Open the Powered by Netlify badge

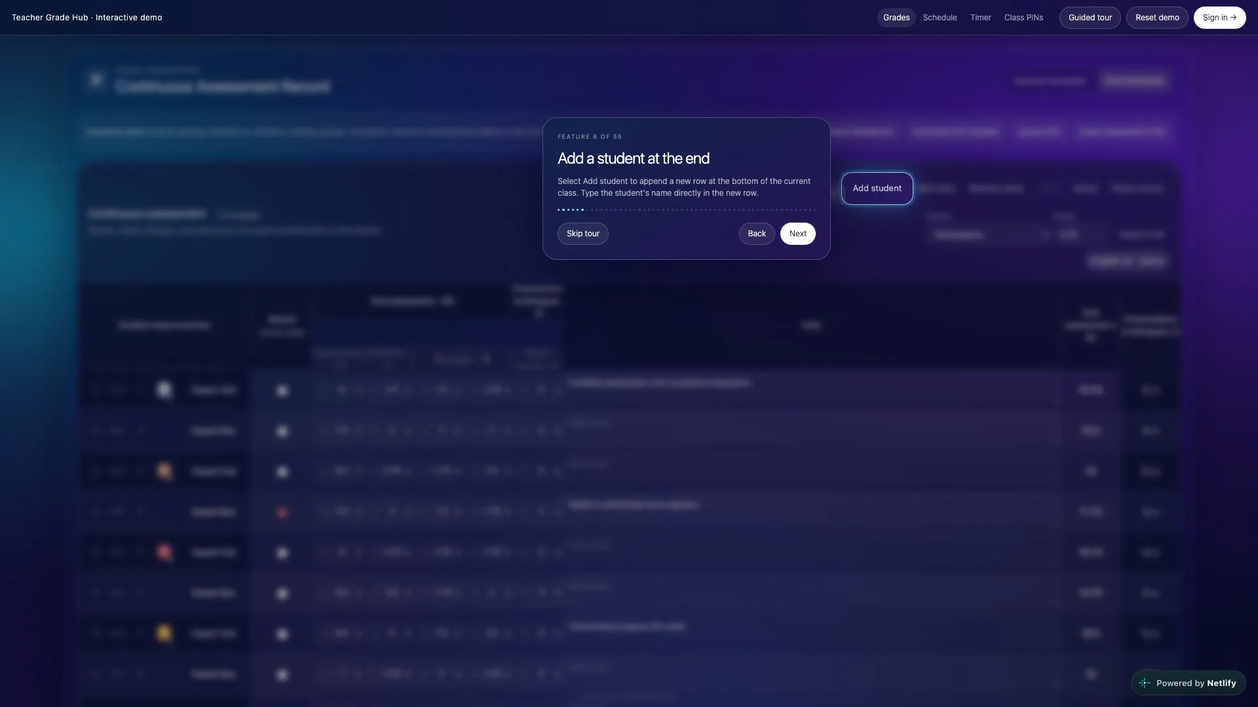1188,683
